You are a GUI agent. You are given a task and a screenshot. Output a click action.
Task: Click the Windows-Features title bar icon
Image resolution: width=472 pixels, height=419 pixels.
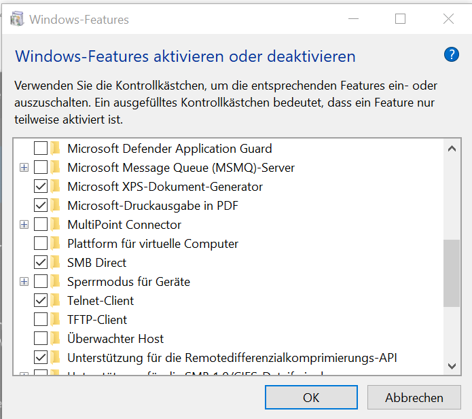(17, 20)
